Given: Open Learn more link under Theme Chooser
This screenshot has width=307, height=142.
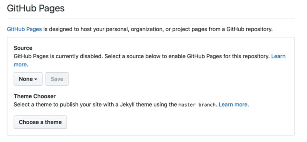Looking at the screenshot, I should (x=233, y=105).
